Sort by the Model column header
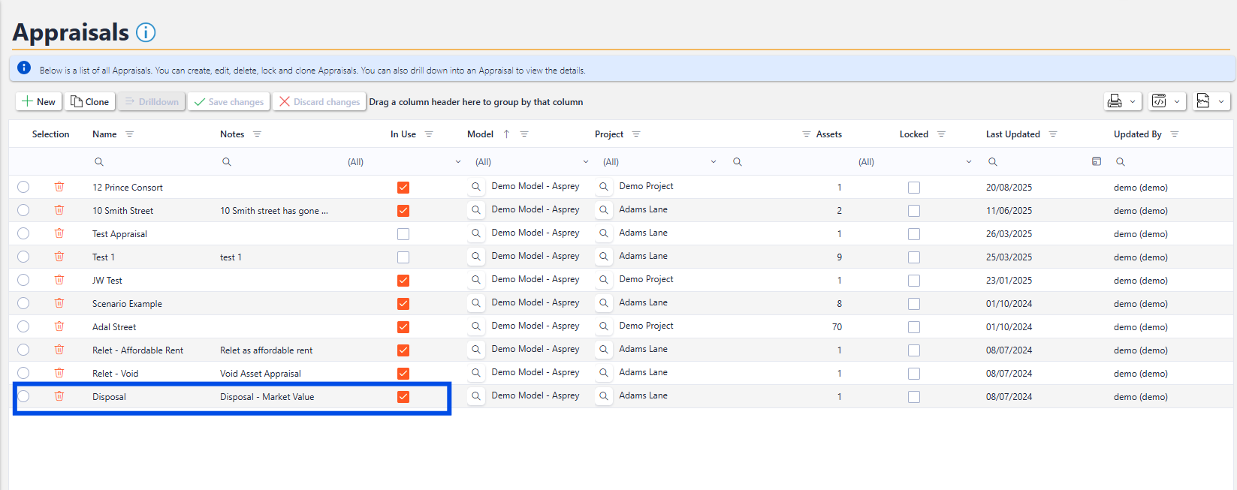This screenshot has height=490, width=1237. (x=480, y=134)
